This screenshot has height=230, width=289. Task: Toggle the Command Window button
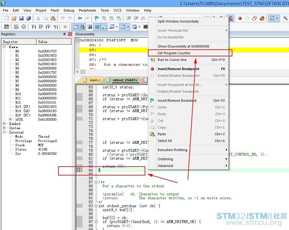(x=75, y=27)
